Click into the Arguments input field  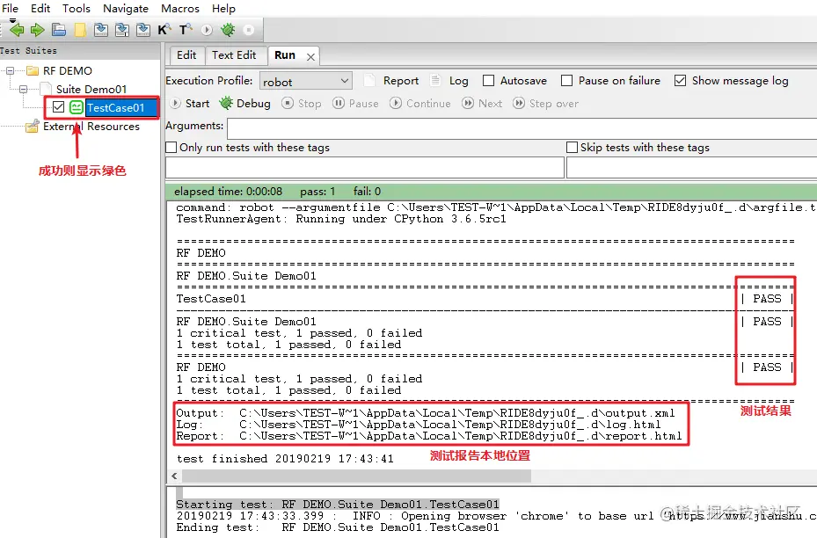[522, 128]
